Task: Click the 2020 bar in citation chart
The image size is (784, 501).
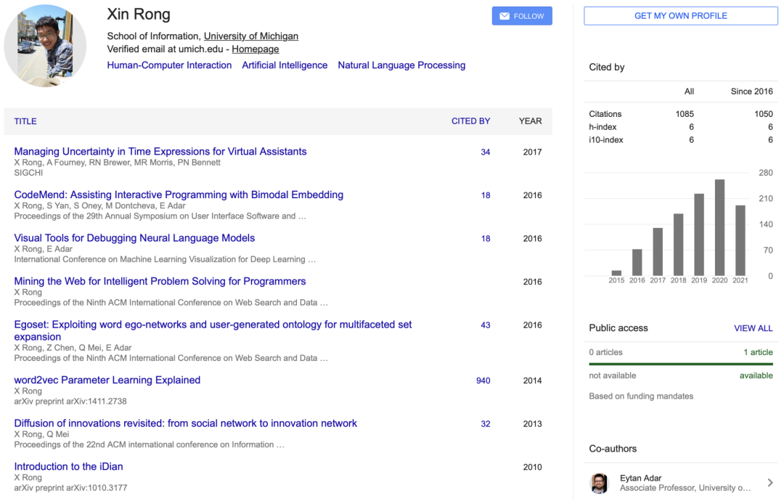Action: 719,227
